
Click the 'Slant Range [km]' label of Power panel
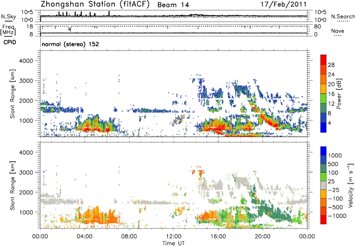point(12,94)
